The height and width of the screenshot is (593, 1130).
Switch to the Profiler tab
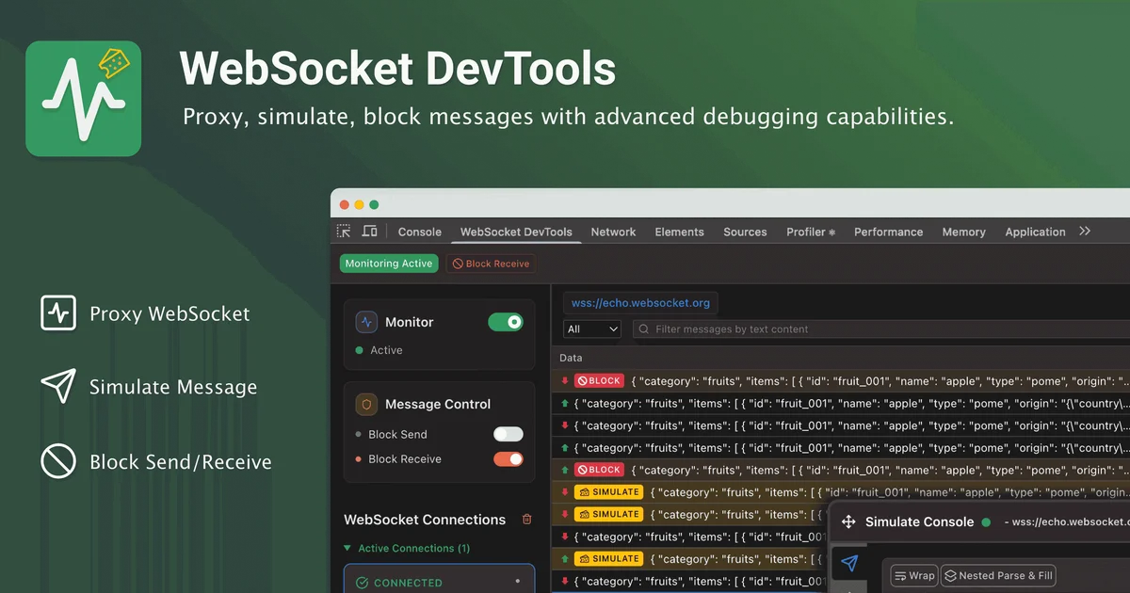[811, 232]
